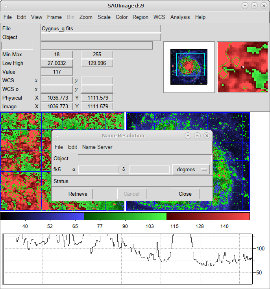Viewport: 270px width, 289px height.
Task: Click the Object field in ds9 info panel
Action: coord(101,37)
